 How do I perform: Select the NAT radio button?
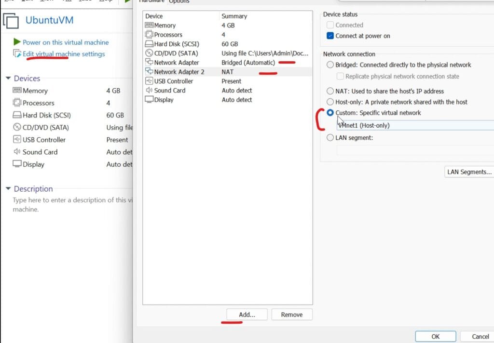tap(330, 91)
